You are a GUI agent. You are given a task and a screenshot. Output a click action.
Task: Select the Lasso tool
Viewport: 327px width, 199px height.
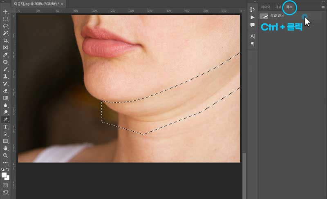pyautogui.click(x=5, y=26)
